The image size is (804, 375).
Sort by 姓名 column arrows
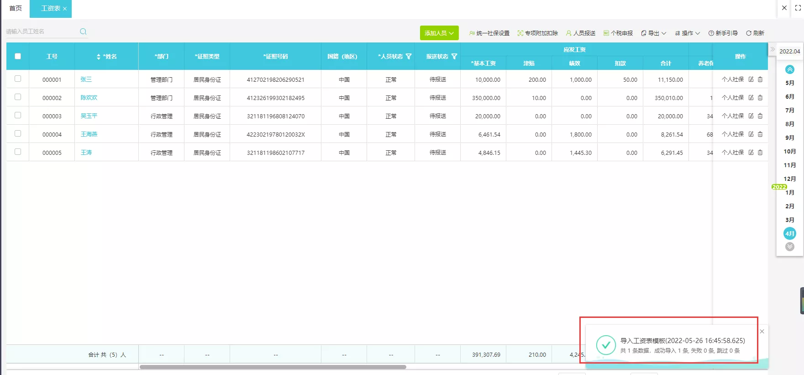point(99,57)
